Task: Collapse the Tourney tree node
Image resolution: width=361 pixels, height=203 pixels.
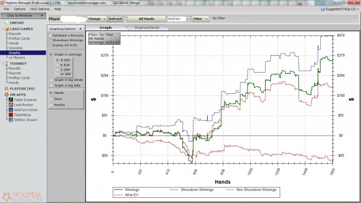Action: tap(3, 63)
